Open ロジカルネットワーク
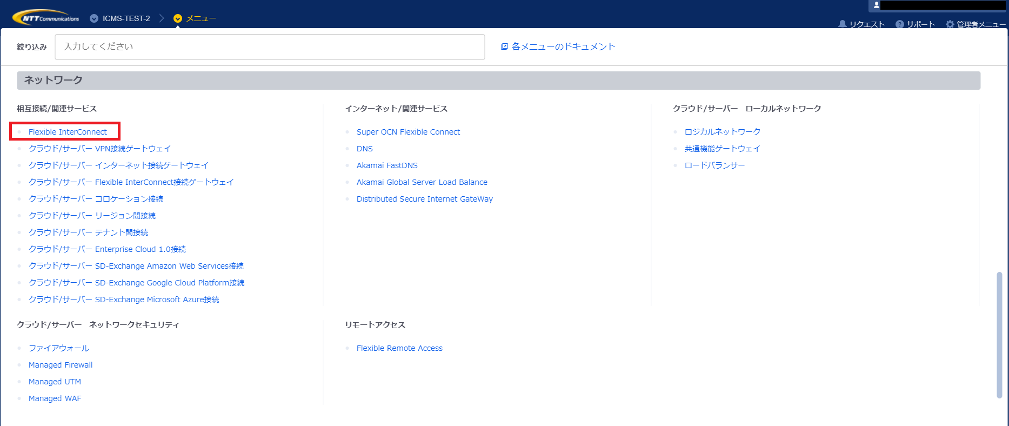 [x=723, y=132]
